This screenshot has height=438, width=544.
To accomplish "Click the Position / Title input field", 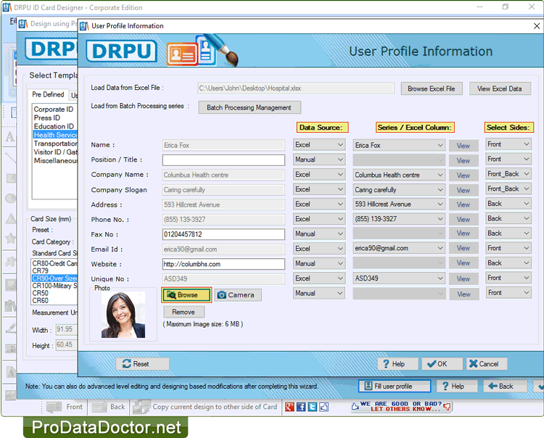I will pos(223,160).
